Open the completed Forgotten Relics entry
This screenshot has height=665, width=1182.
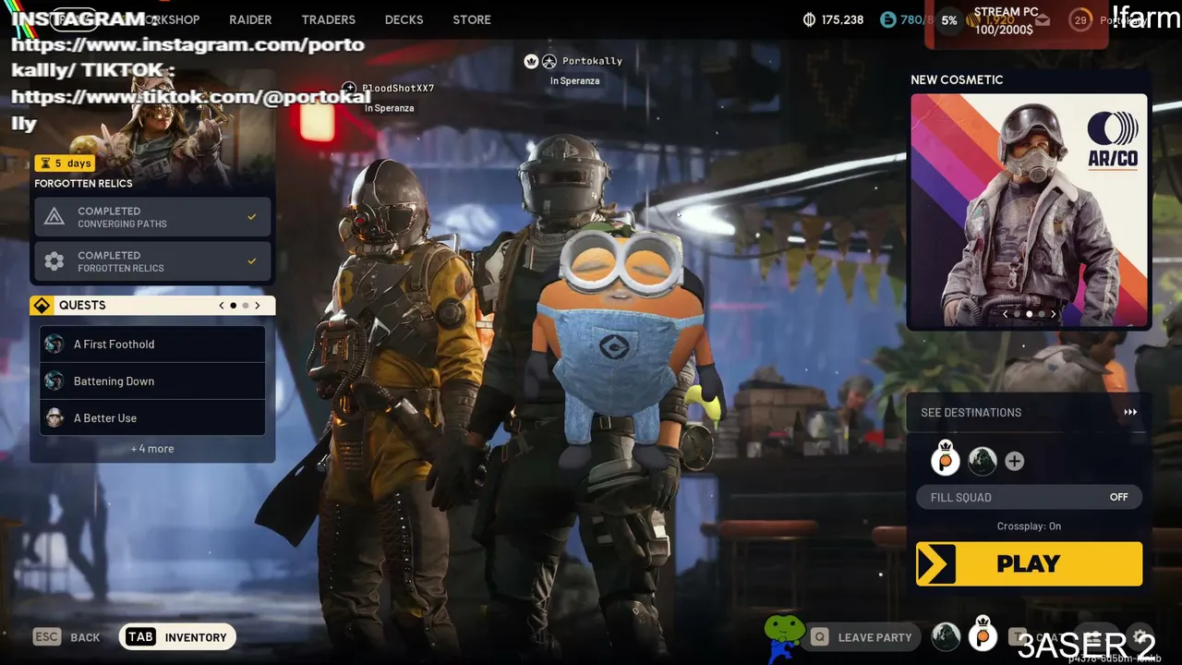[x=152, y=261]
